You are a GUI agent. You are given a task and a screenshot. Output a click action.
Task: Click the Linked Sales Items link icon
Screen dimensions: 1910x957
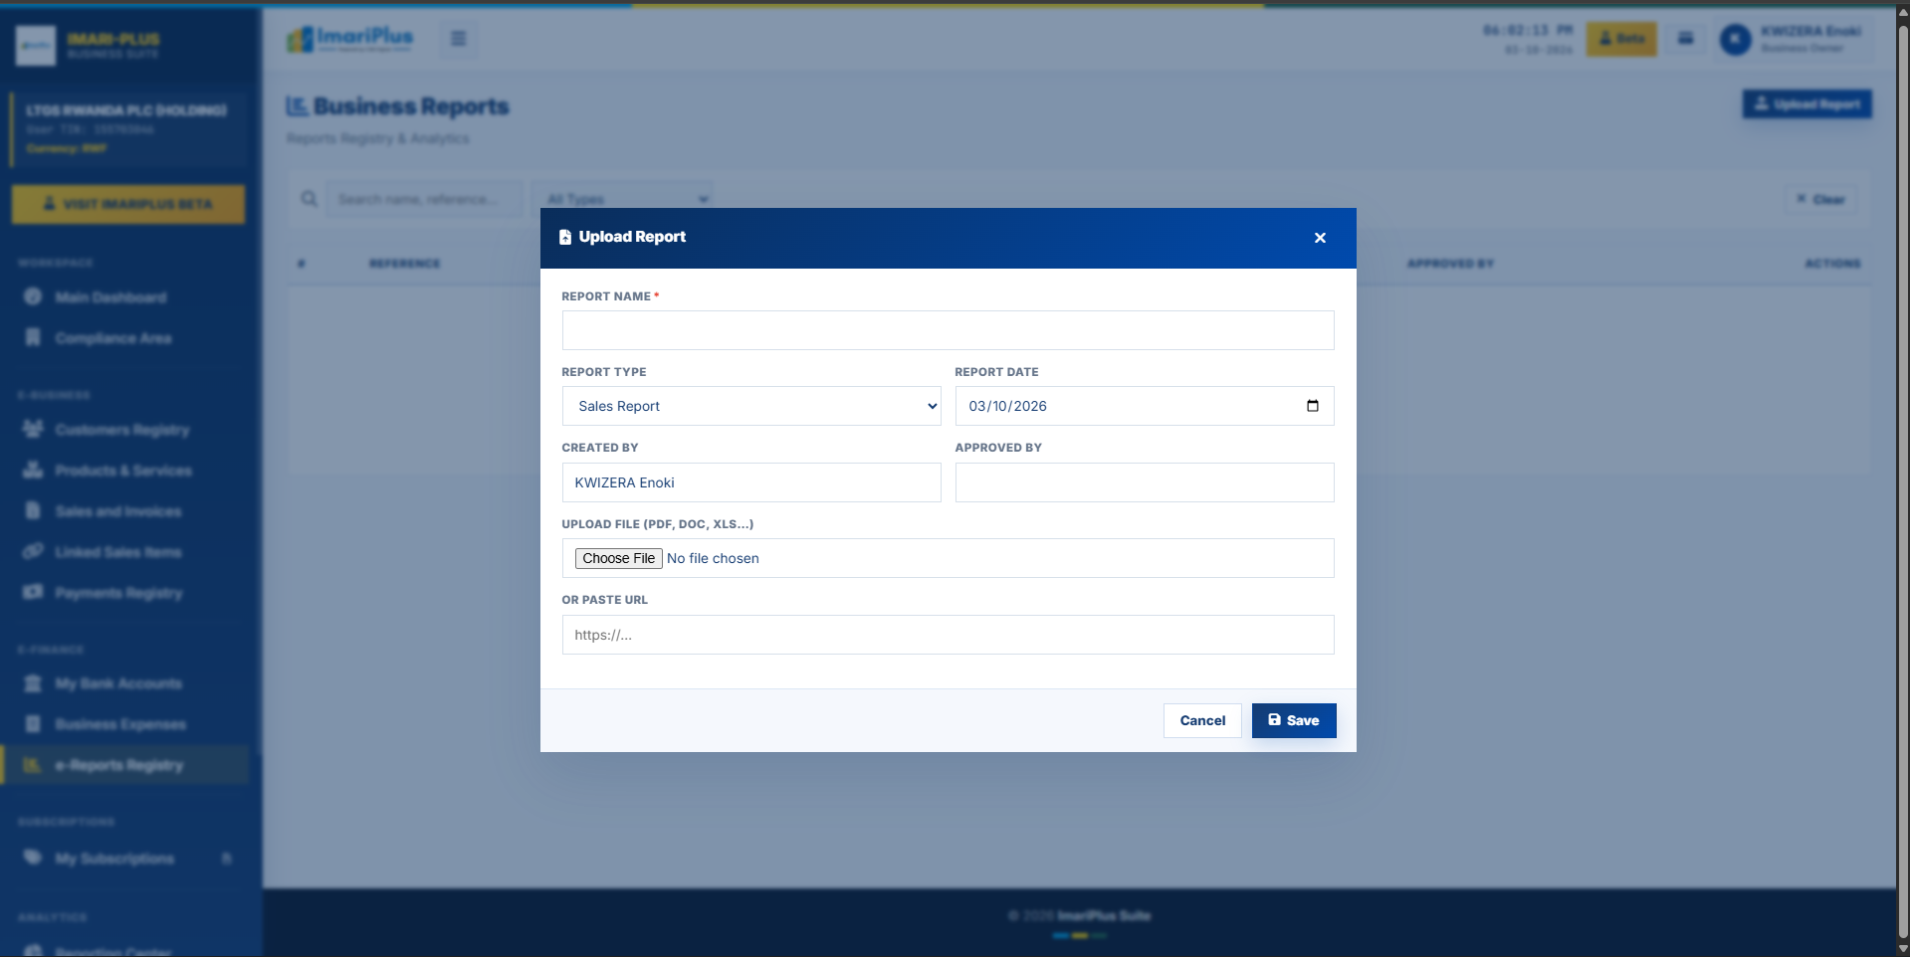(x=33, y=551)
